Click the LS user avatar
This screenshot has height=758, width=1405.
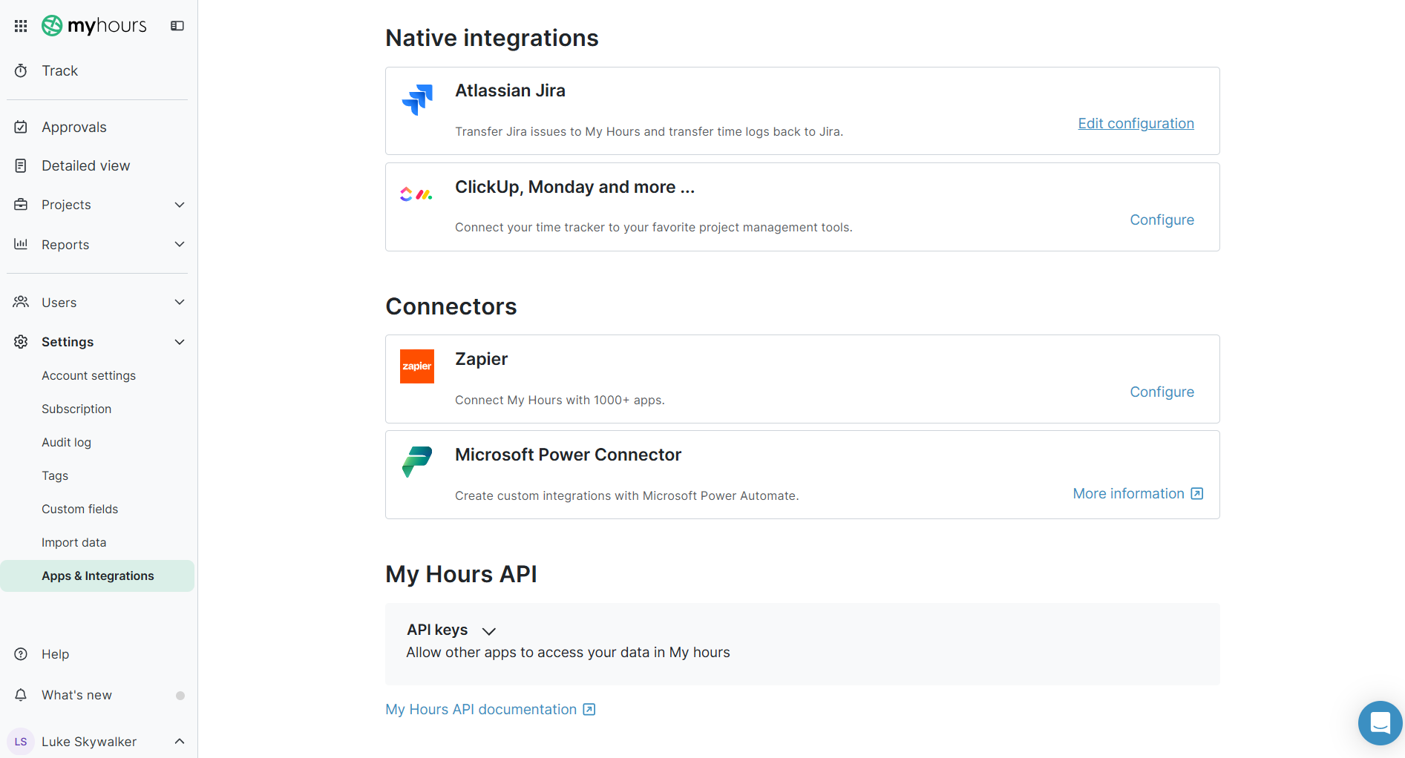point(21,742)
